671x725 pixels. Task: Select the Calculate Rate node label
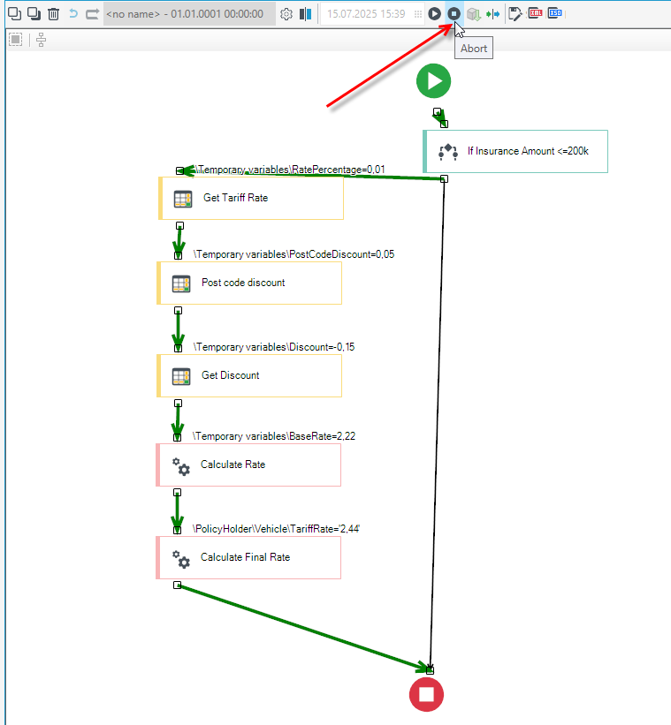[x=233, y=464]
